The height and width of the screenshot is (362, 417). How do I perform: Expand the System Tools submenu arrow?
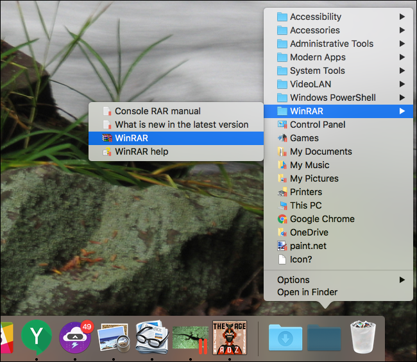coord(402,71)
